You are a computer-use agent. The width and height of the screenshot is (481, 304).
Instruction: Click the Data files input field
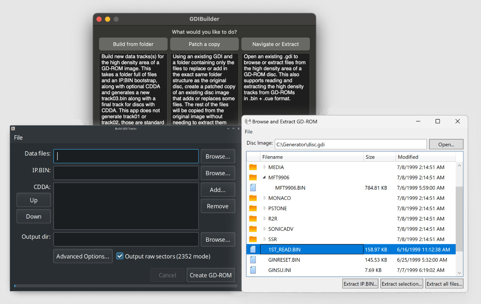click(x=126, y=156)
